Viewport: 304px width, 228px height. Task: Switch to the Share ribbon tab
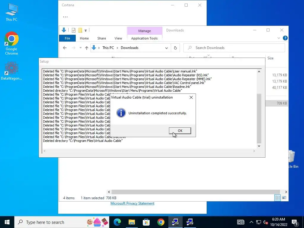(102, 38)
